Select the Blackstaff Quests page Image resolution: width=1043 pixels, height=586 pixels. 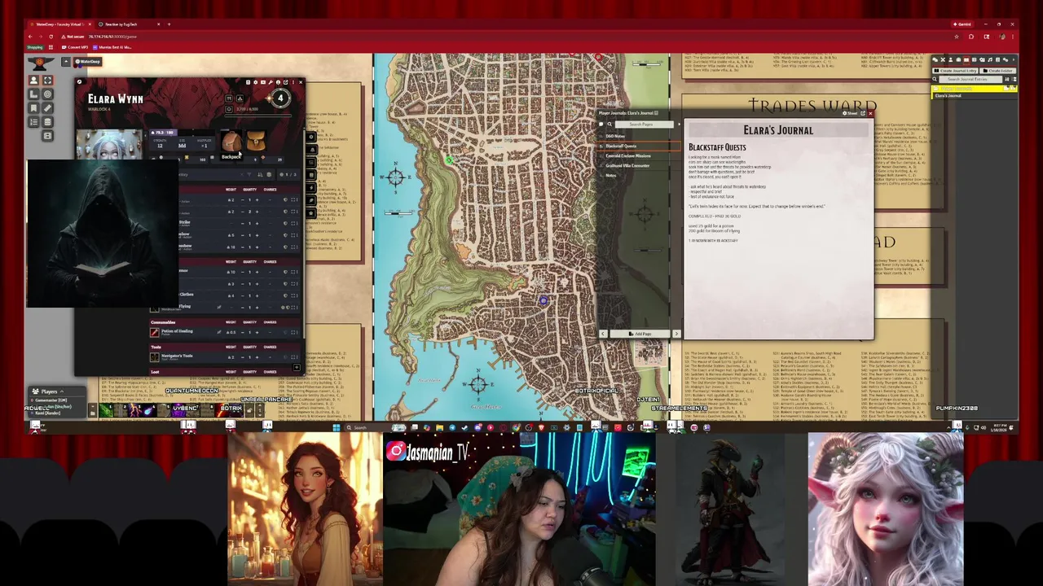point(640,146)
